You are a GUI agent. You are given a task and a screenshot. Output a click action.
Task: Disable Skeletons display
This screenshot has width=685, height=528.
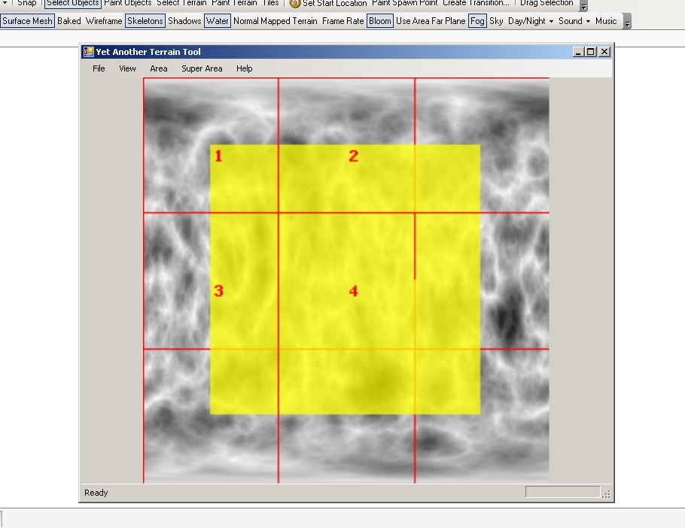[x=145, y=21]
